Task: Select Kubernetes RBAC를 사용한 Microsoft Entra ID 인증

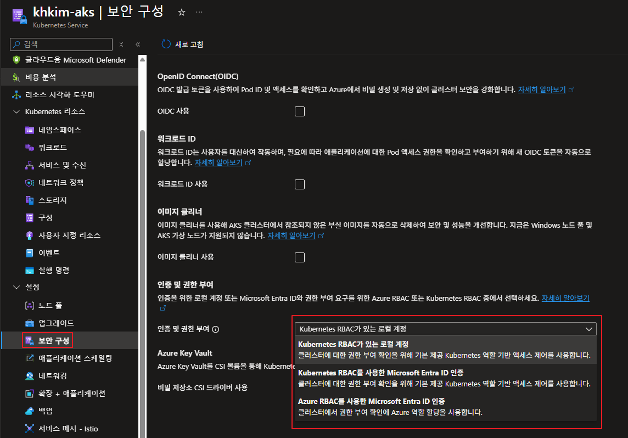Action: (445, 378)
